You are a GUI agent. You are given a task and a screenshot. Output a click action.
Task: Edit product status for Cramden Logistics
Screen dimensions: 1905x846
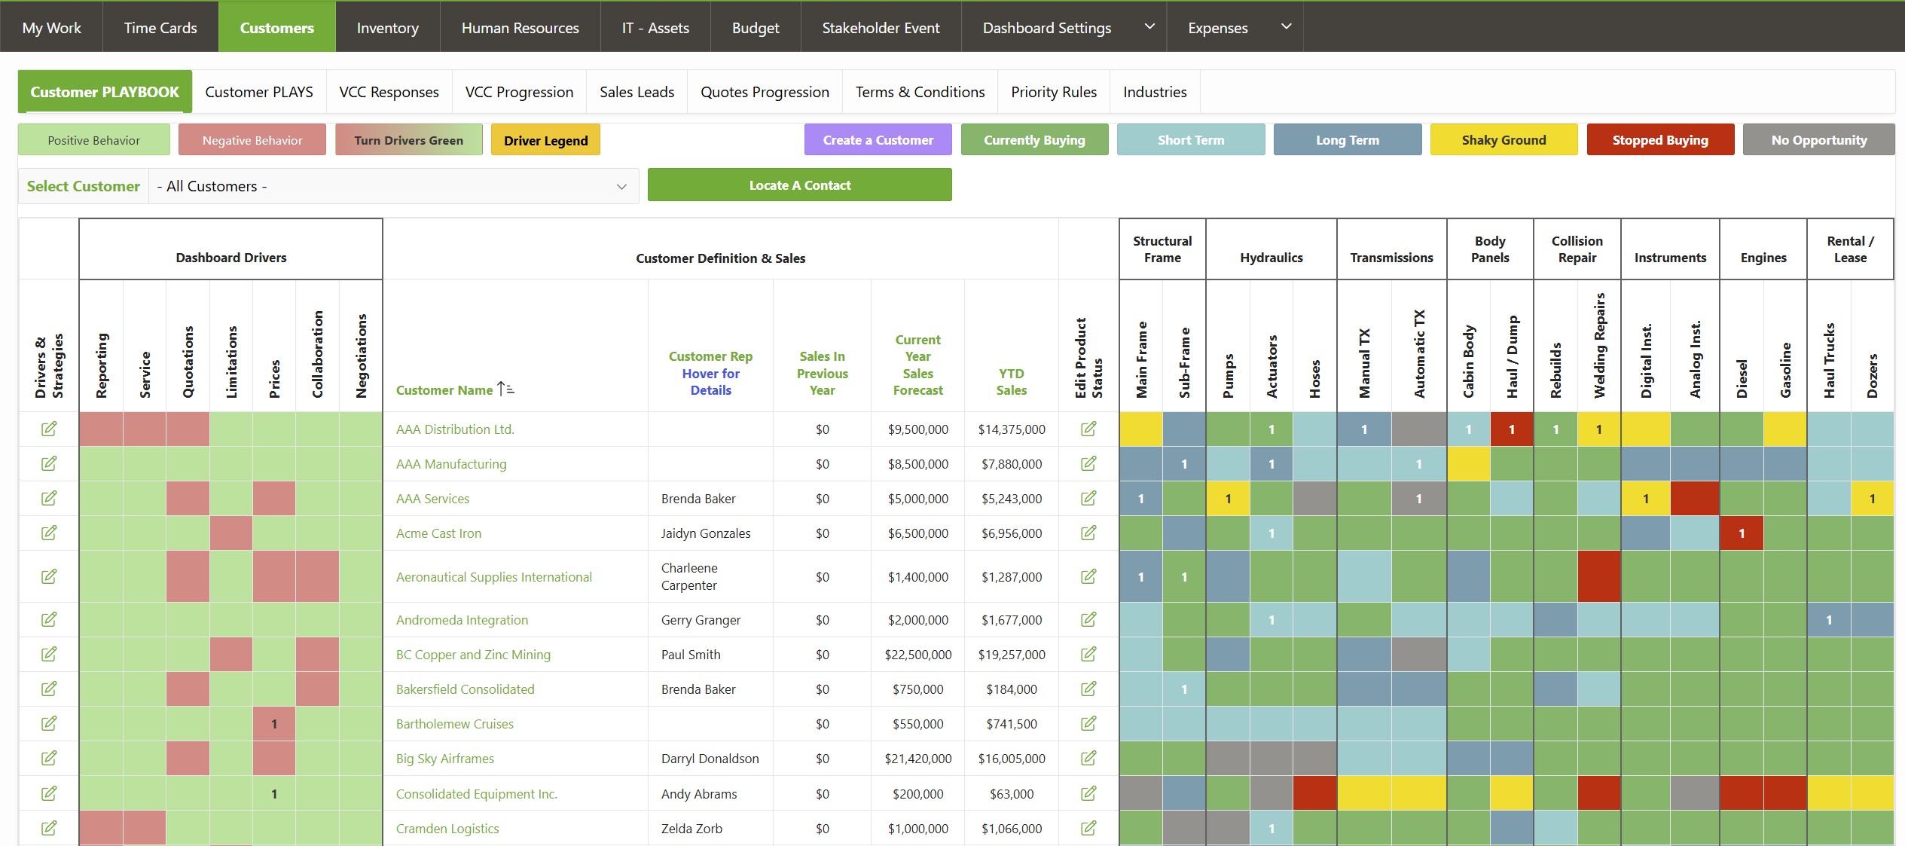tap(1088, 828)
